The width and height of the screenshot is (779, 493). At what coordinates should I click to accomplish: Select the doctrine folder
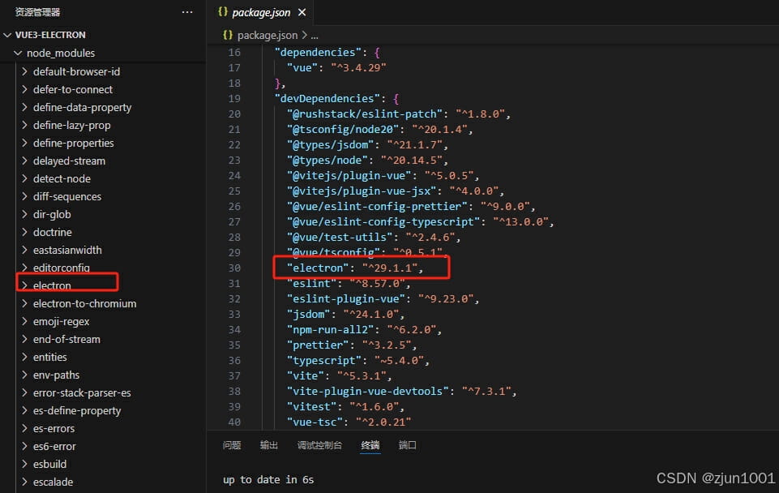point(52,233)
